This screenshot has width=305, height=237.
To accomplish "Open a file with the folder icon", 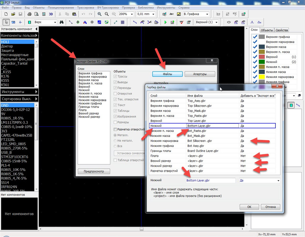I will 13,14.
